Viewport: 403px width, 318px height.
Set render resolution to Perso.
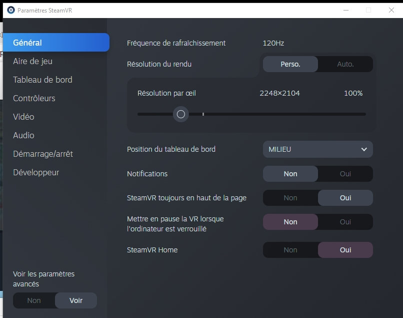coord(290,64)
